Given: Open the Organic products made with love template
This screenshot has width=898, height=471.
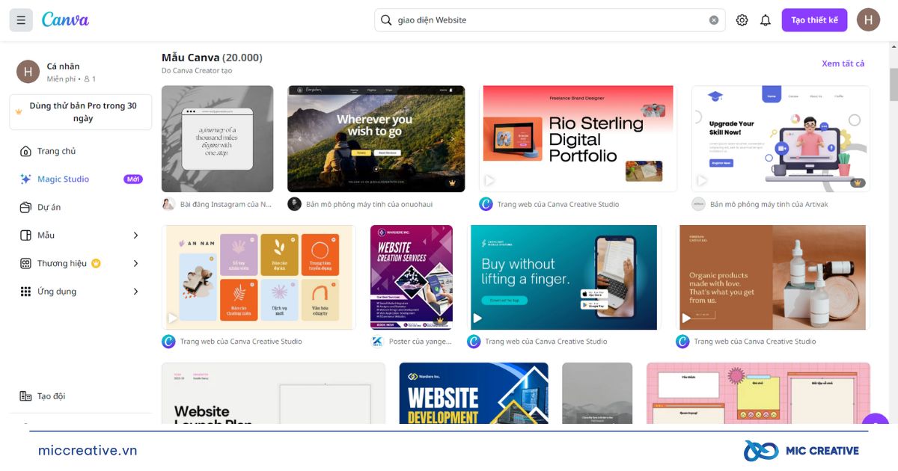Looking at the screenshot, I should (773, 277).
